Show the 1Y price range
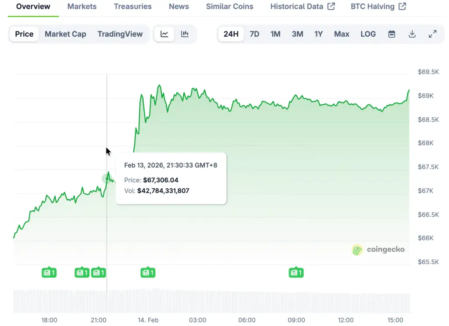Image resolution: width=449 pixels, height=326 pixels. point(318,34)
